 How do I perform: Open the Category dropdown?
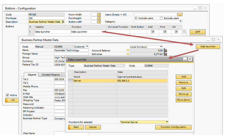[x=180, y=22]
